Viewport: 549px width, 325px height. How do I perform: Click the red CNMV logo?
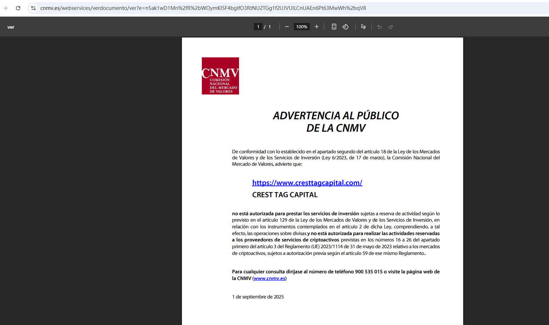coord(220,76)
